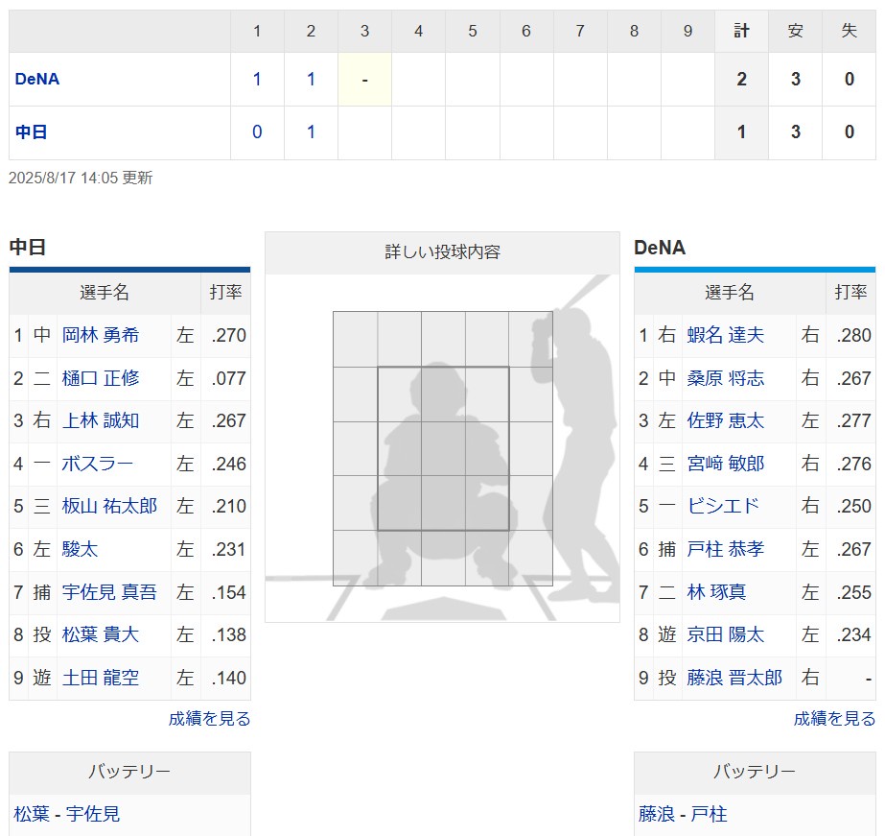The width and height of the screenshot is (885, 836).
Task: Select 上林 誠知 in the 中日 lineup
Action: pyautogui.click(x=100, y=420)
